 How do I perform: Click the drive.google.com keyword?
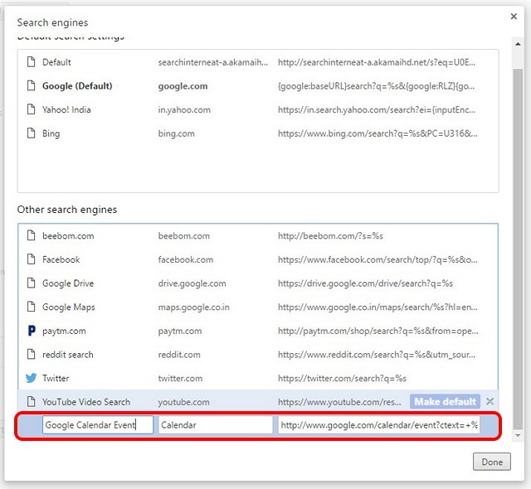(x=192, y=283)
